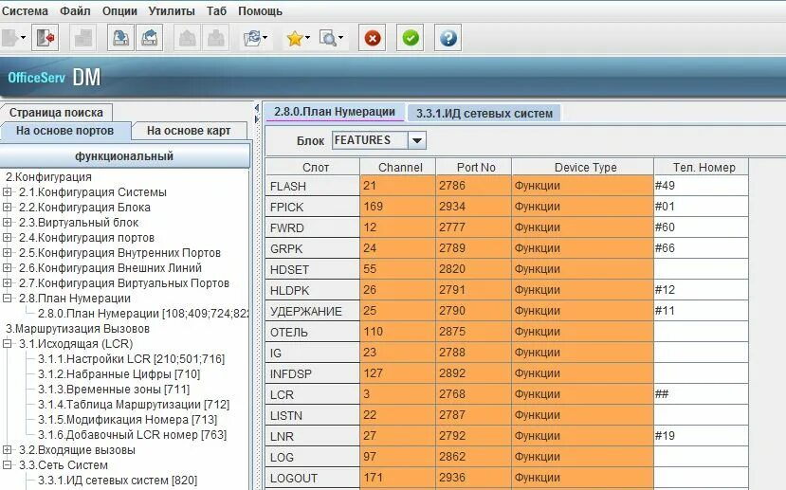Open the favorites star dropdown arrow
This screenshot has width=786, height=490.
(x=307, y=38)
